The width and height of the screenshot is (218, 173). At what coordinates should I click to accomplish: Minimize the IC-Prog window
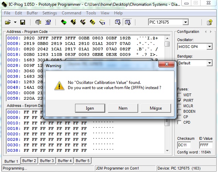186,3
